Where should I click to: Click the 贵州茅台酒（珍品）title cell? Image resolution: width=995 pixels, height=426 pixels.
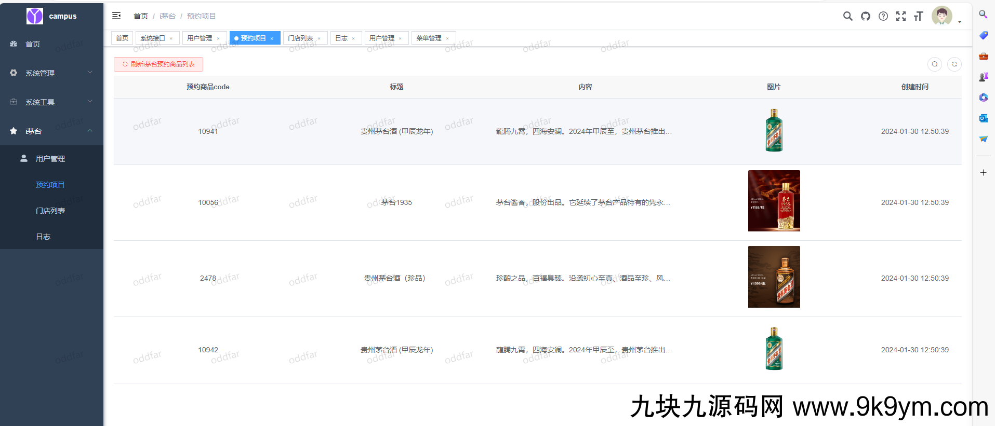pos(396,278)
